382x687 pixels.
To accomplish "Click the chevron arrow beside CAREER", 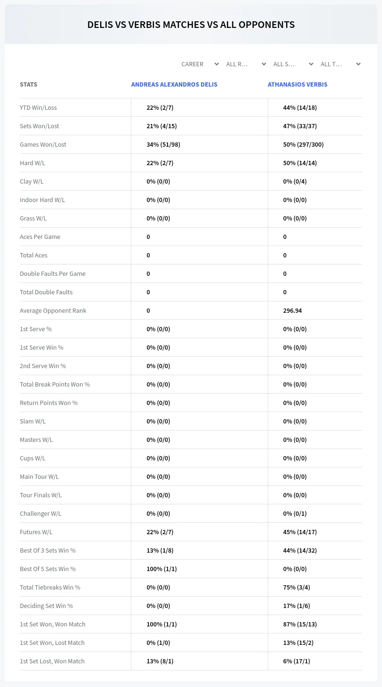I will [x=217, y=64].
